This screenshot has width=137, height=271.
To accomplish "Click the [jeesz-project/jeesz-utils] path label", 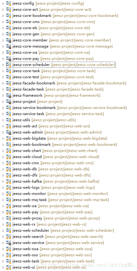I will coord(54,120).
